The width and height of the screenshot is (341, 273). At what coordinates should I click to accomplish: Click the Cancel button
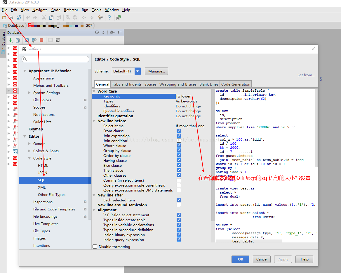tap(262, 259)
